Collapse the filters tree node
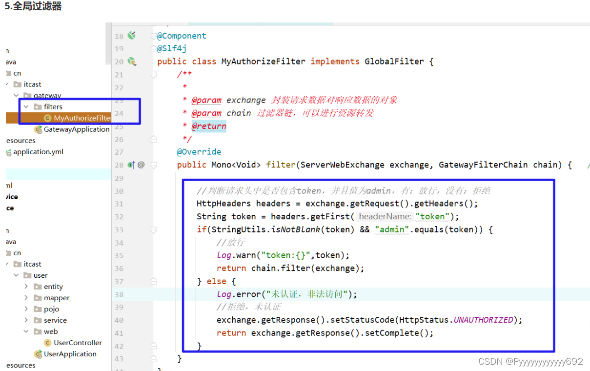 [26, 106]
